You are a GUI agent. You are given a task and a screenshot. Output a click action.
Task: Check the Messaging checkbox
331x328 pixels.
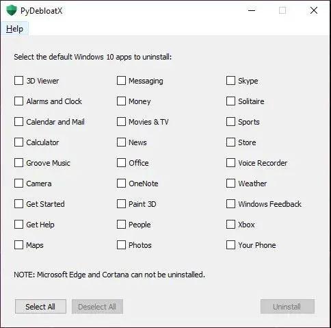pyautogui.click(x=121, y=81)
